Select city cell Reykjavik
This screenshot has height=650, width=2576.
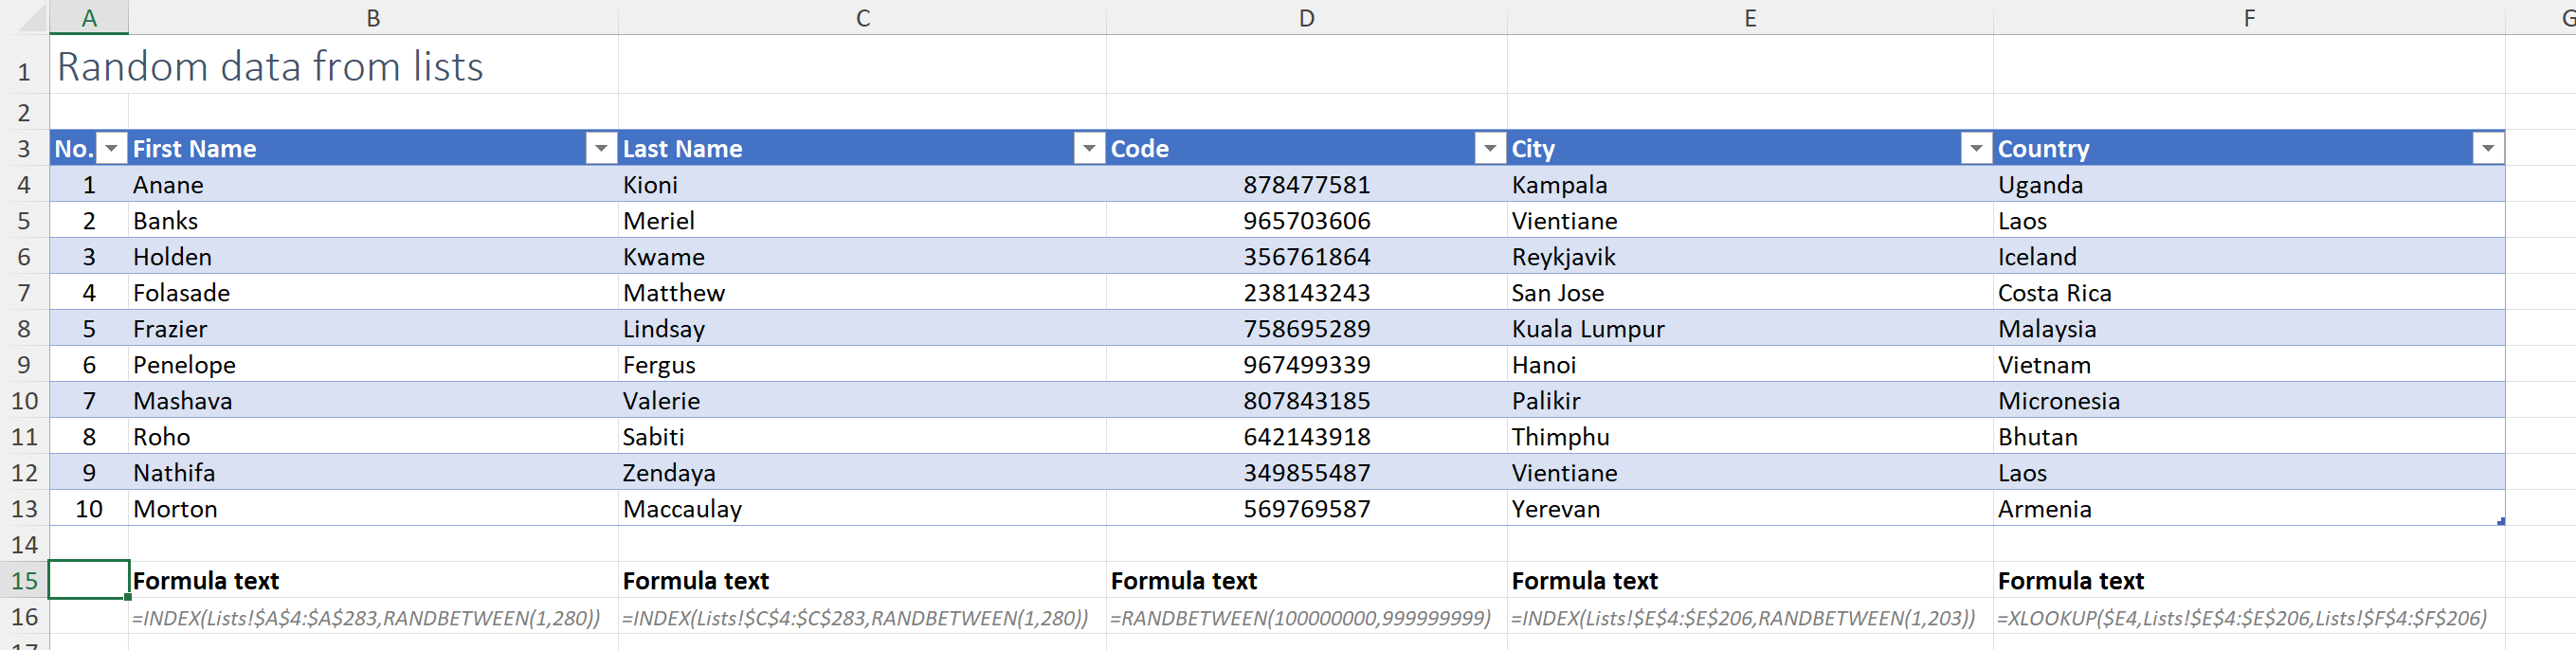coord(1750,257)
